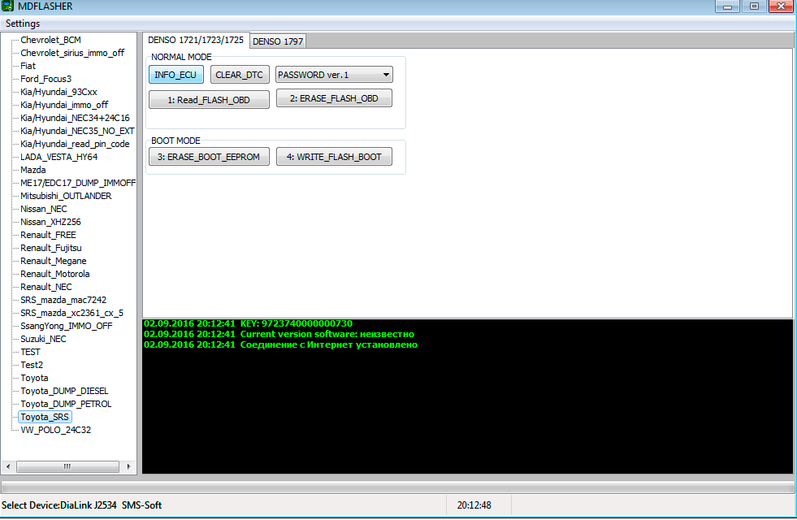Click 4: WRITE_FLASH_BOOT button
The height and width of the screenshot is (520, 797).
click(x=334, y=157)
